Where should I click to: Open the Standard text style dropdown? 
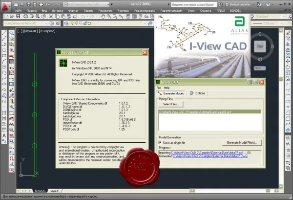(270, 17)
